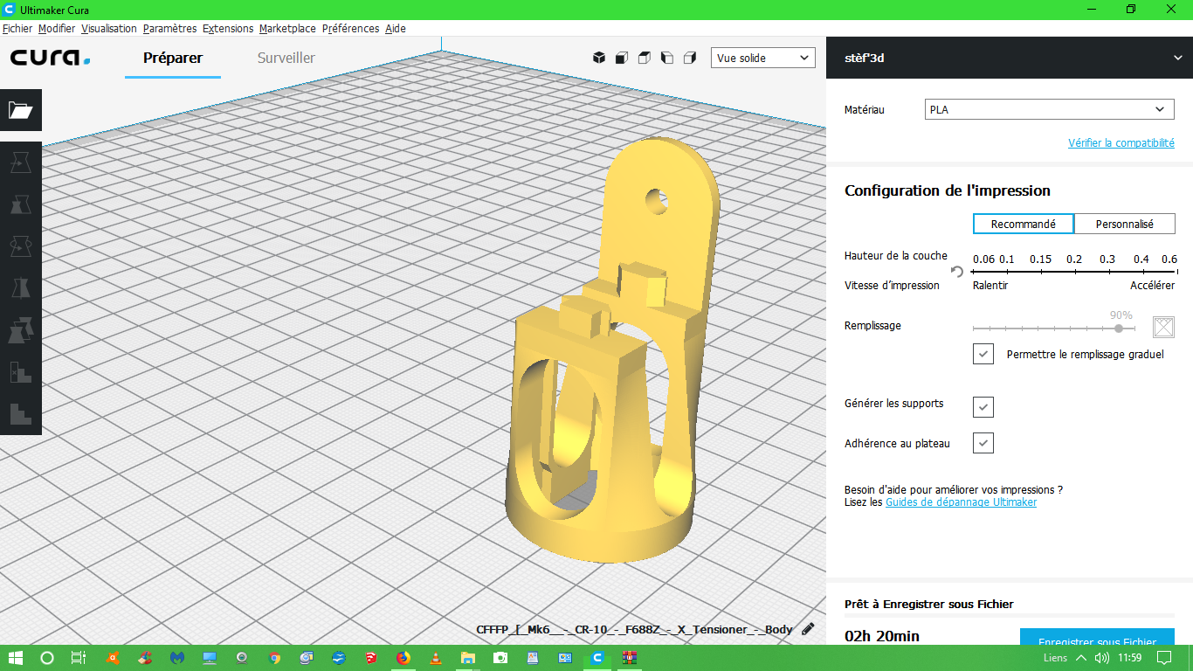Open the Extensions menu
Screen dimensions: 1193x671
[228, 29]
